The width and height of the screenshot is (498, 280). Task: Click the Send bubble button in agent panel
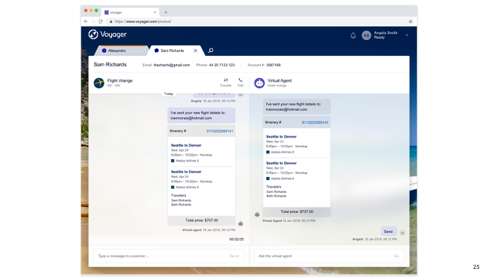(x=389, y=232)
